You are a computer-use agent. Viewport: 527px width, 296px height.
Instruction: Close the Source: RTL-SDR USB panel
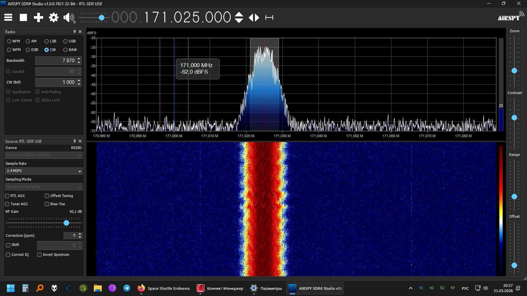pyautogui.click(x=80, y=141)
